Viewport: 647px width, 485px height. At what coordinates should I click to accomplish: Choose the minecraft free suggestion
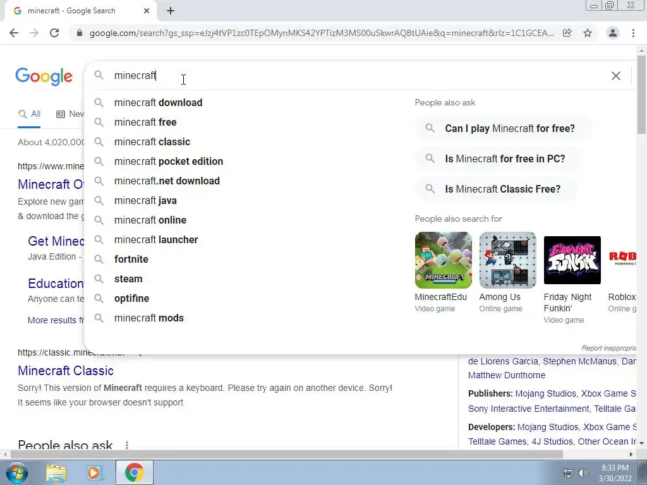click(145, 122)
